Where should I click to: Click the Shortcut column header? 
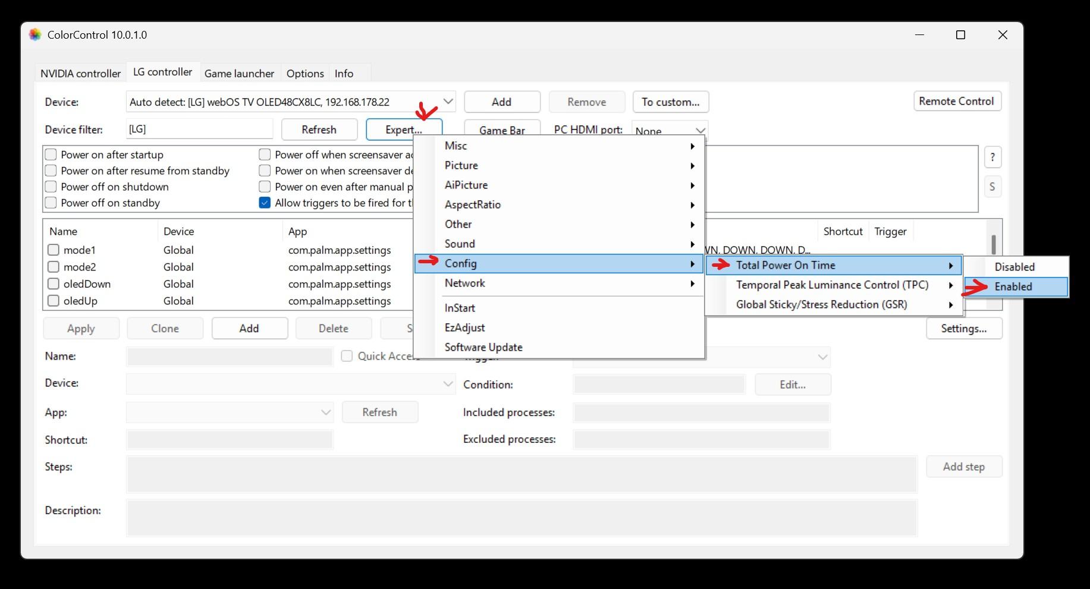coord(843,231)
